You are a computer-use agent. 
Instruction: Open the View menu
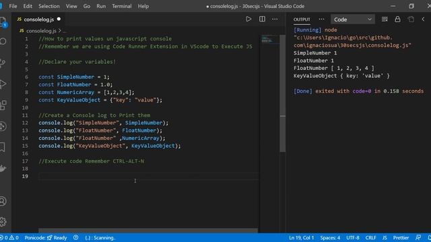[71, 6]
